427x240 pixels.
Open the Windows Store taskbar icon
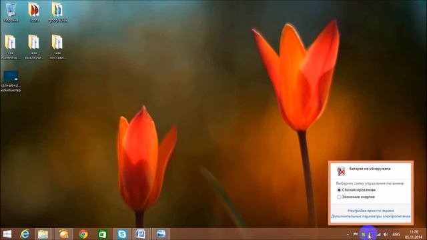pyautogui.click(x=103, y=234)
